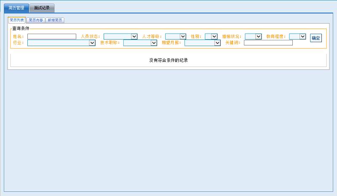The width and height of the screenshot is (337, 196).
Task: Expand the 行业 dropdown
Action: point(62,43)
